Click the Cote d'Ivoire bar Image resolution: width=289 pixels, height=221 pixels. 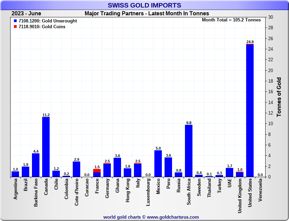point(76,169)
